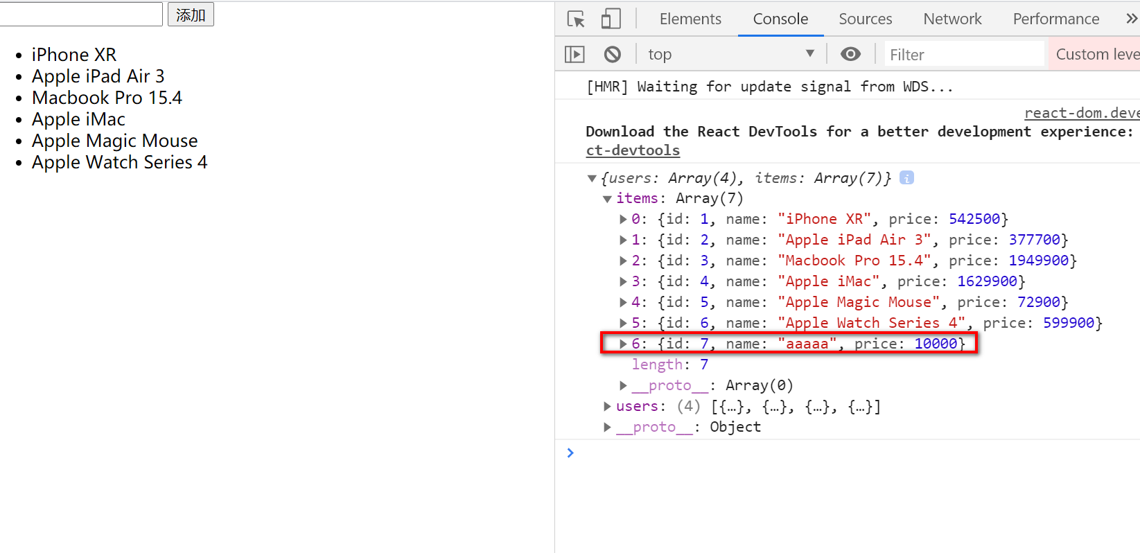1140x553 pixels.
Task: Show the console sidebar icon
Action: 575,54
